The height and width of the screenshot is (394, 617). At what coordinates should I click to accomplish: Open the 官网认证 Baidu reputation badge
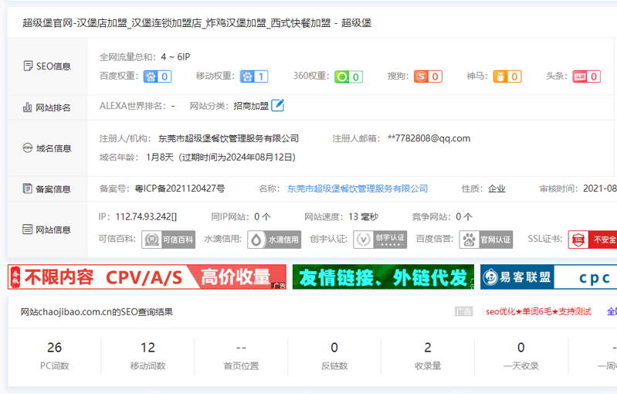(486, 239)
